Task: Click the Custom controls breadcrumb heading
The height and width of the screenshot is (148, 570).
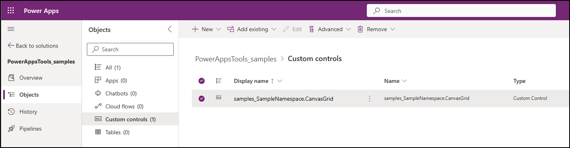Action: 315,59
